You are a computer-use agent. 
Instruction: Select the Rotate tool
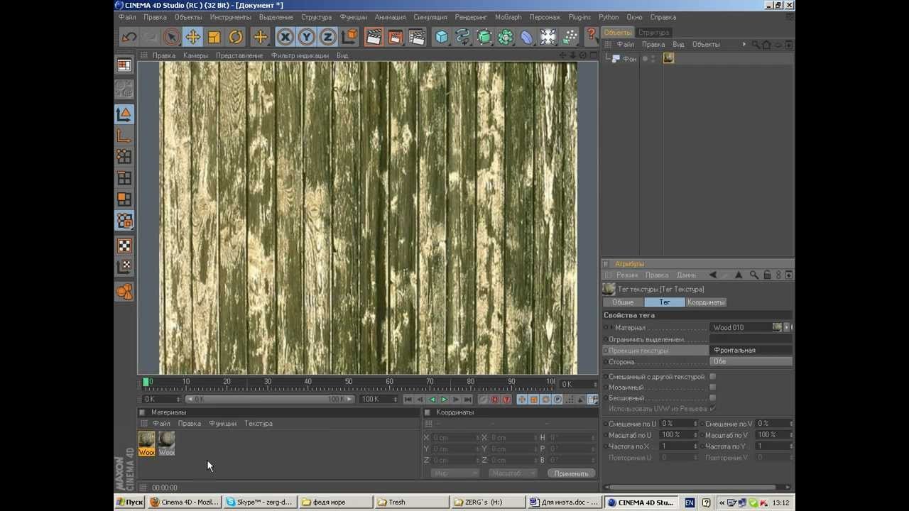[x=236, y=37]
